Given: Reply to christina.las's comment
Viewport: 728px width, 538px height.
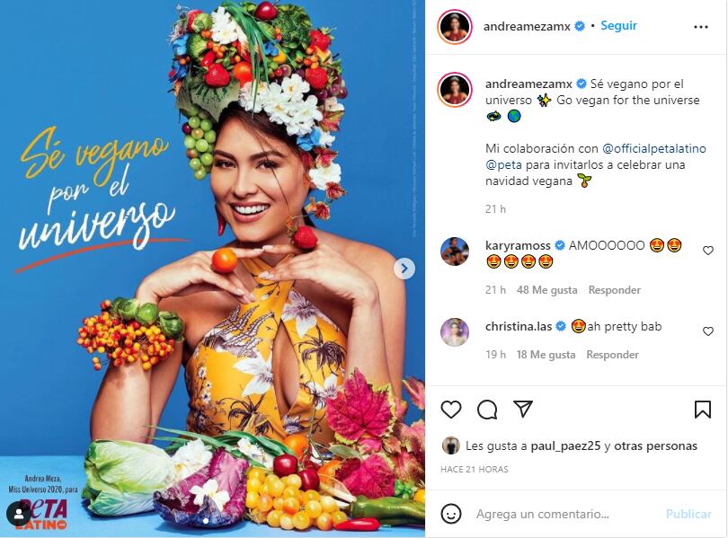Looking at the screenshot, I should pyautogui.click(x=612, y=355).
